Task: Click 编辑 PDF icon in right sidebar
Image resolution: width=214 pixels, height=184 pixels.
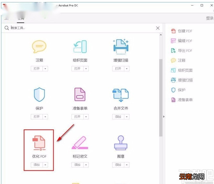Action: coord(173,41)
